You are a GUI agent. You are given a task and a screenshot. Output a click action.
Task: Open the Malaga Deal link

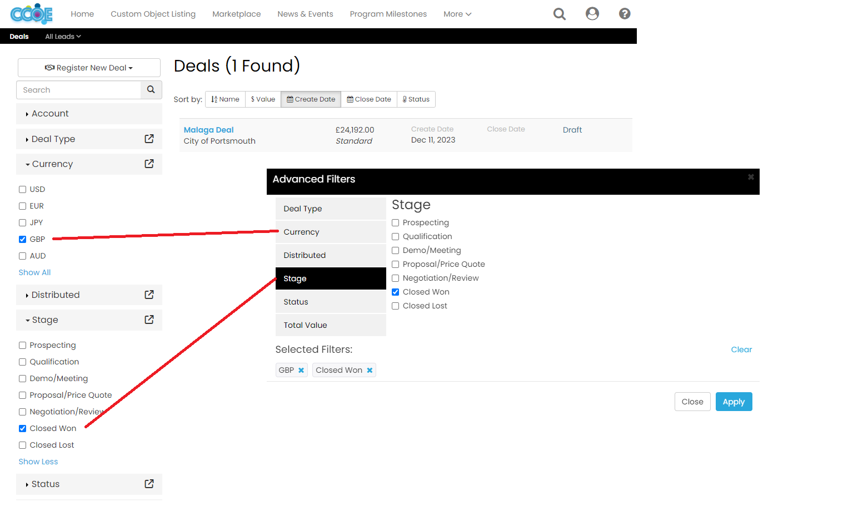208,130
